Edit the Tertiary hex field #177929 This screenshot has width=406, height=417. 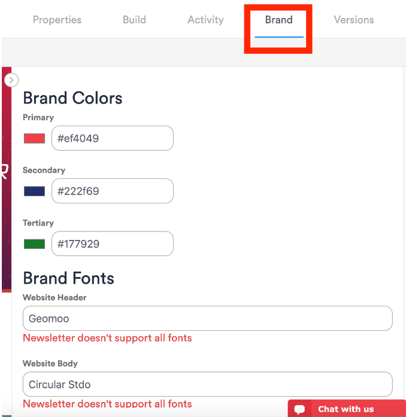click(x=113, y=244)
